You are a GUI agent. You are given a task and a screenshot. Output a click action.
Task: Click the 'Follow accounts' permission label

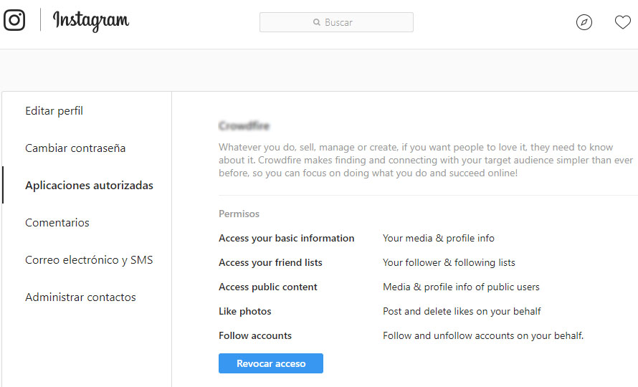255,335
